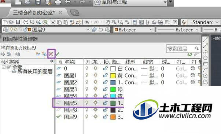Click the Plot printer icon

pos(26,22)
